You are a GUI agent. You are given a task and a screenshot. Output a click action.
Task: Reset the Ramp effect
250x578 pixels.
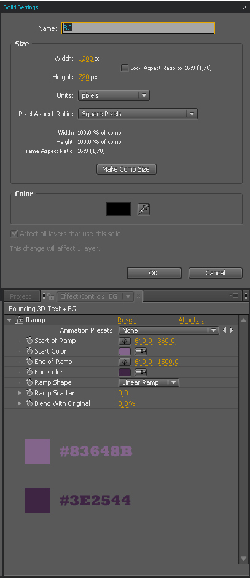pos(127,320)
